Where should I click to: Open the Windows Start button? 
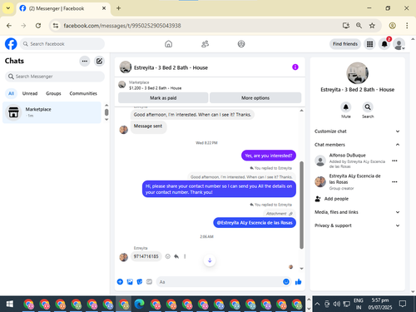[10, 304]
